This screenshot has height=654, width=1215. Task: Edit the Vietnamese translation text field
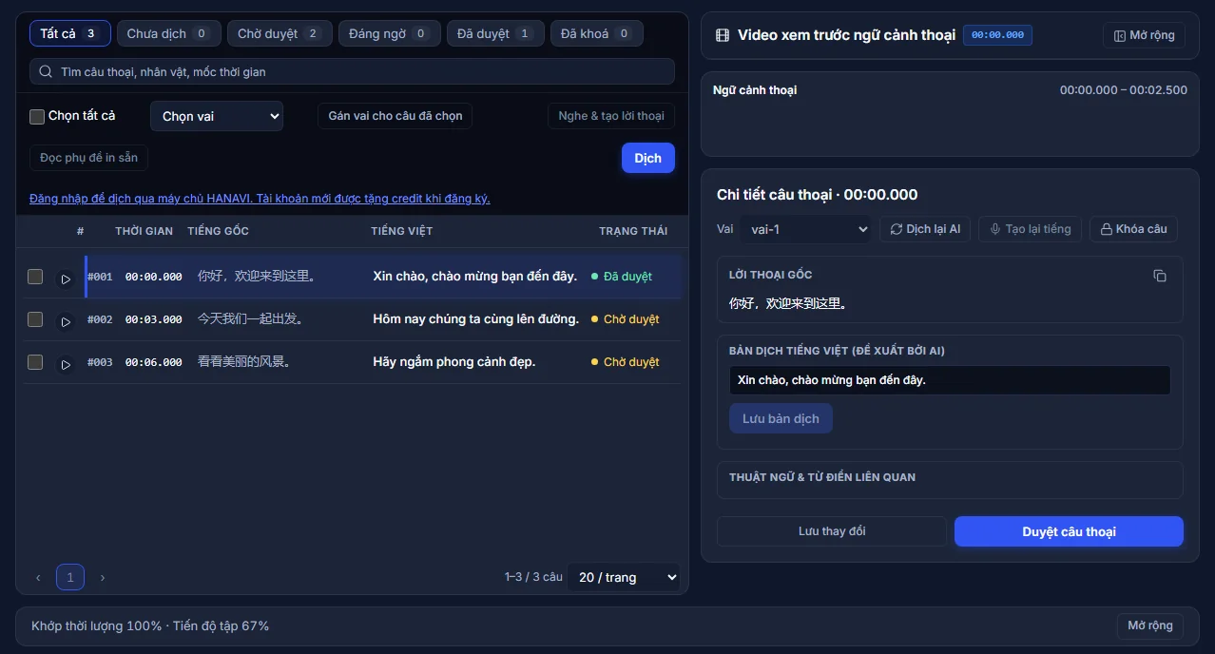tap(950, 380)
